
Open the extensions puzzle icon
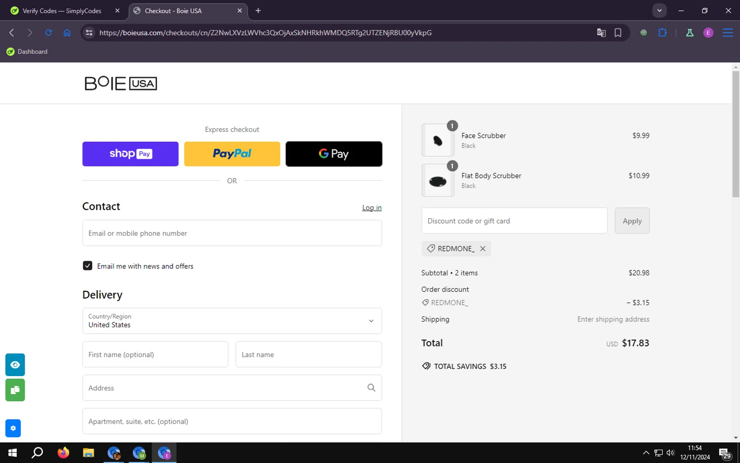coord(662,33)
